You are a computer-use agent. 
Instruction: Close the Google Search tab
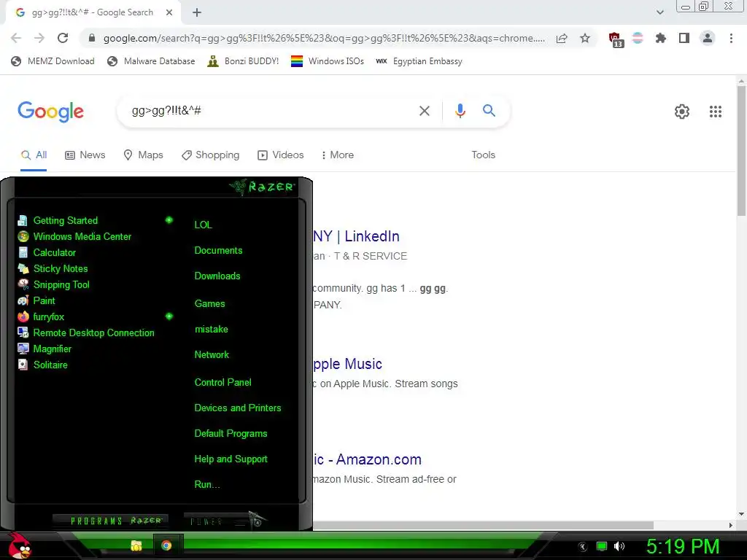(x=169, y=12)
